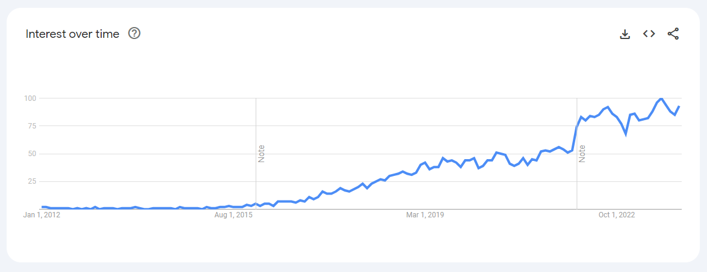
Task: Click the deep dip in the line after Oct 2022
Action: pos(626,134)
